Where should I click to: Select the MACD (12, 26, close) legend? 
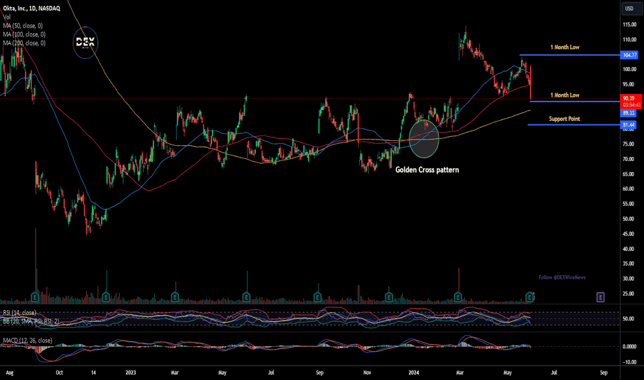coord(28,341)
